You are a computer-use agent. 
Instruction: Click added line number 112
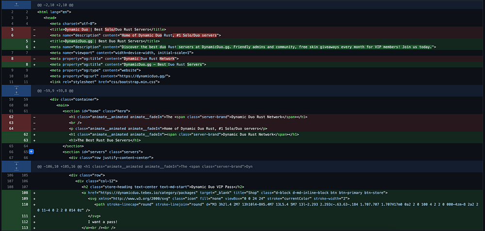tap(25, 222)
